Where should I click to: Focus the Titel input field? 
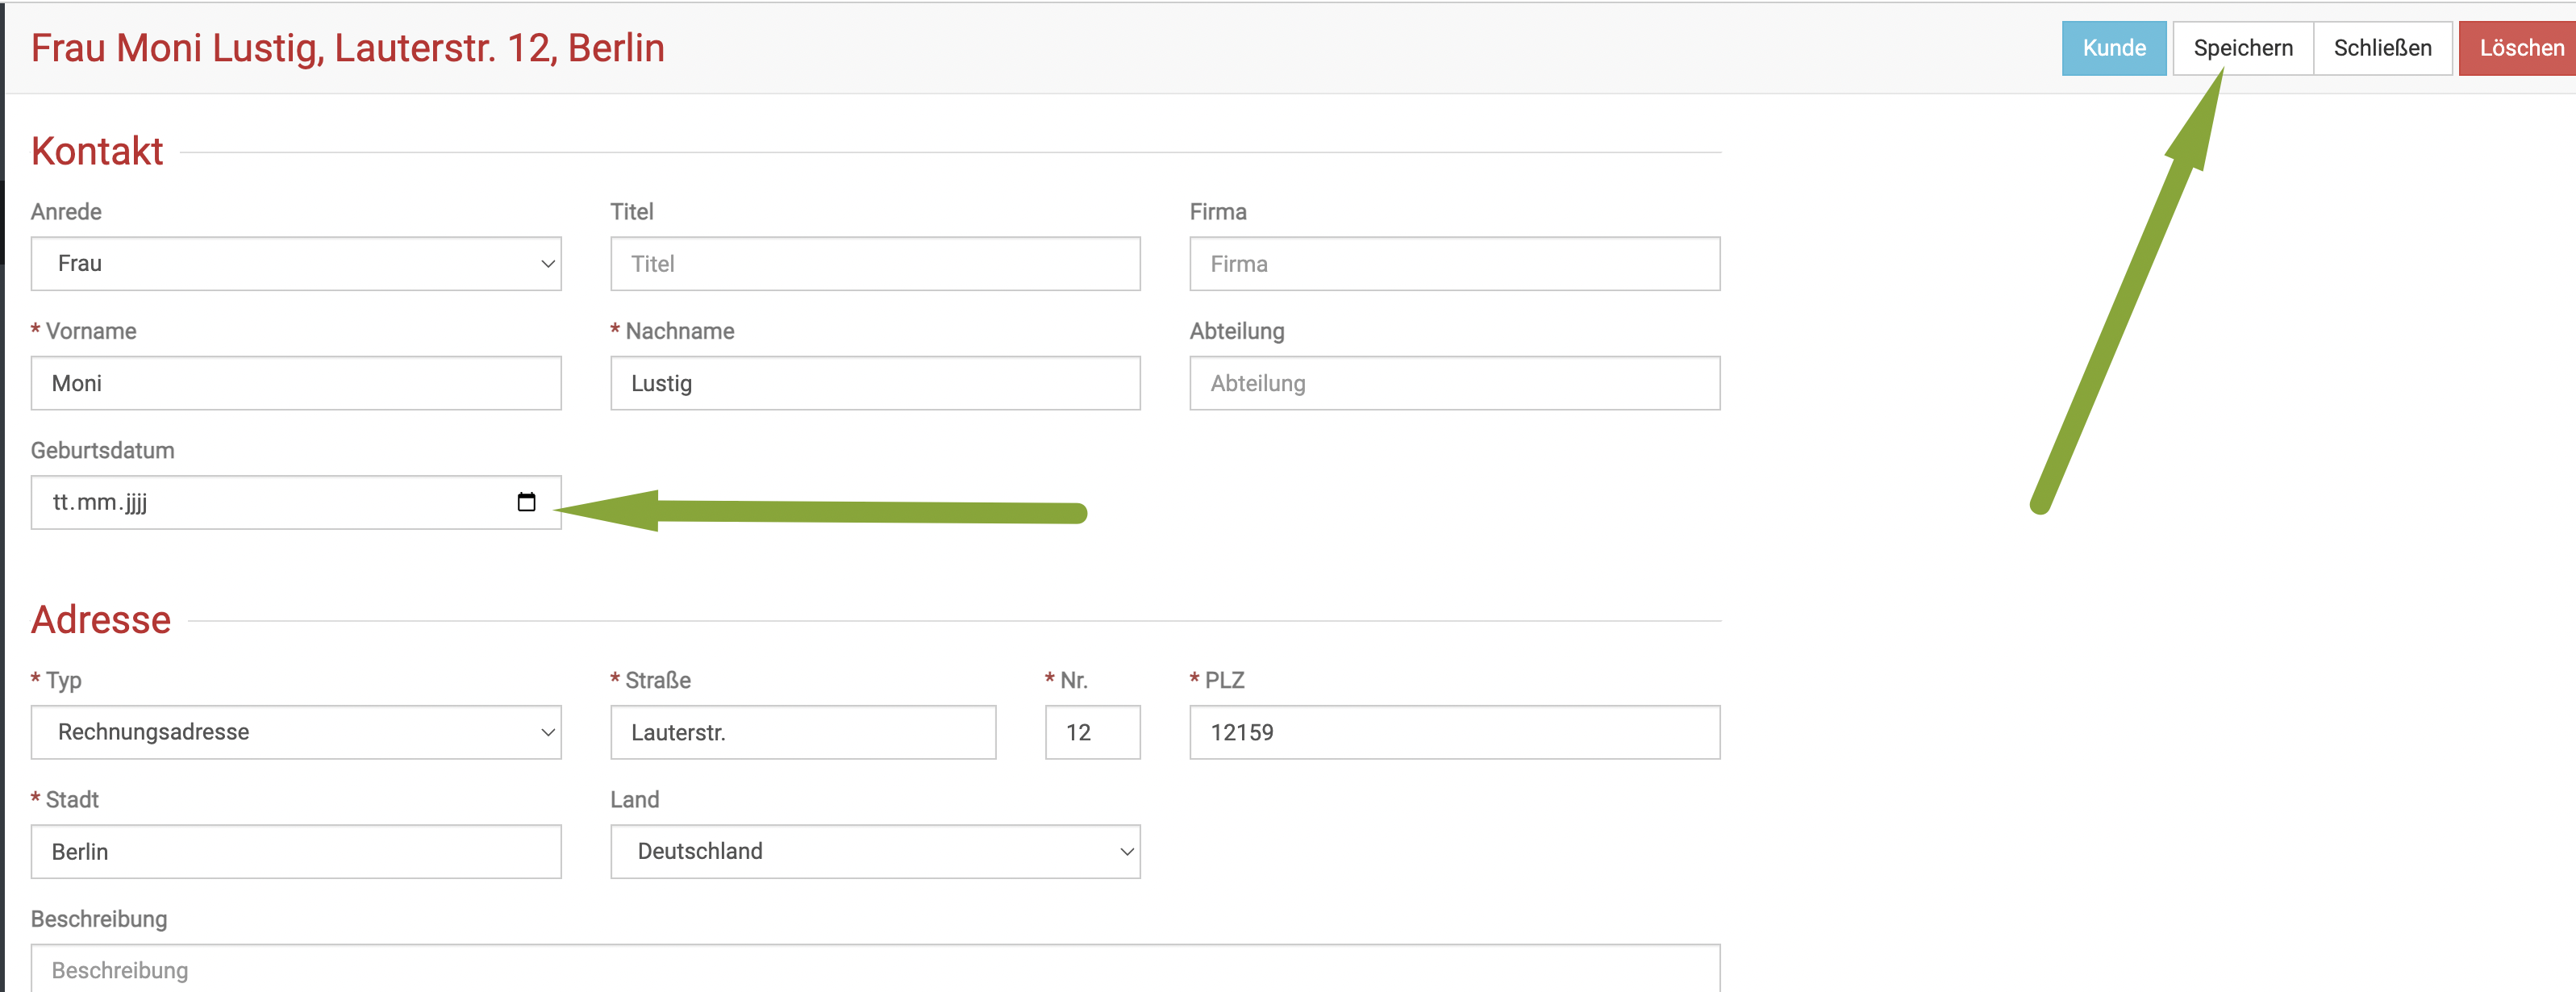874,264
